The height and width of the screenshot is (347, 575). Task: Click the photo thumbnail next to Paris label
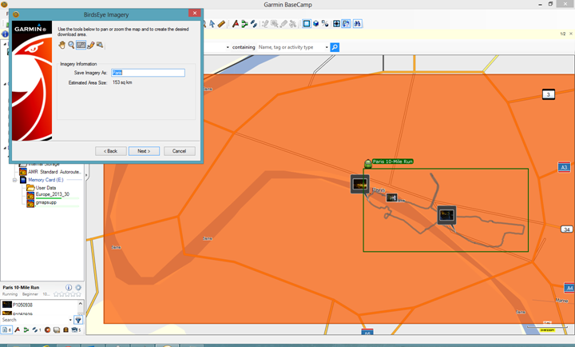pos(359,184)
